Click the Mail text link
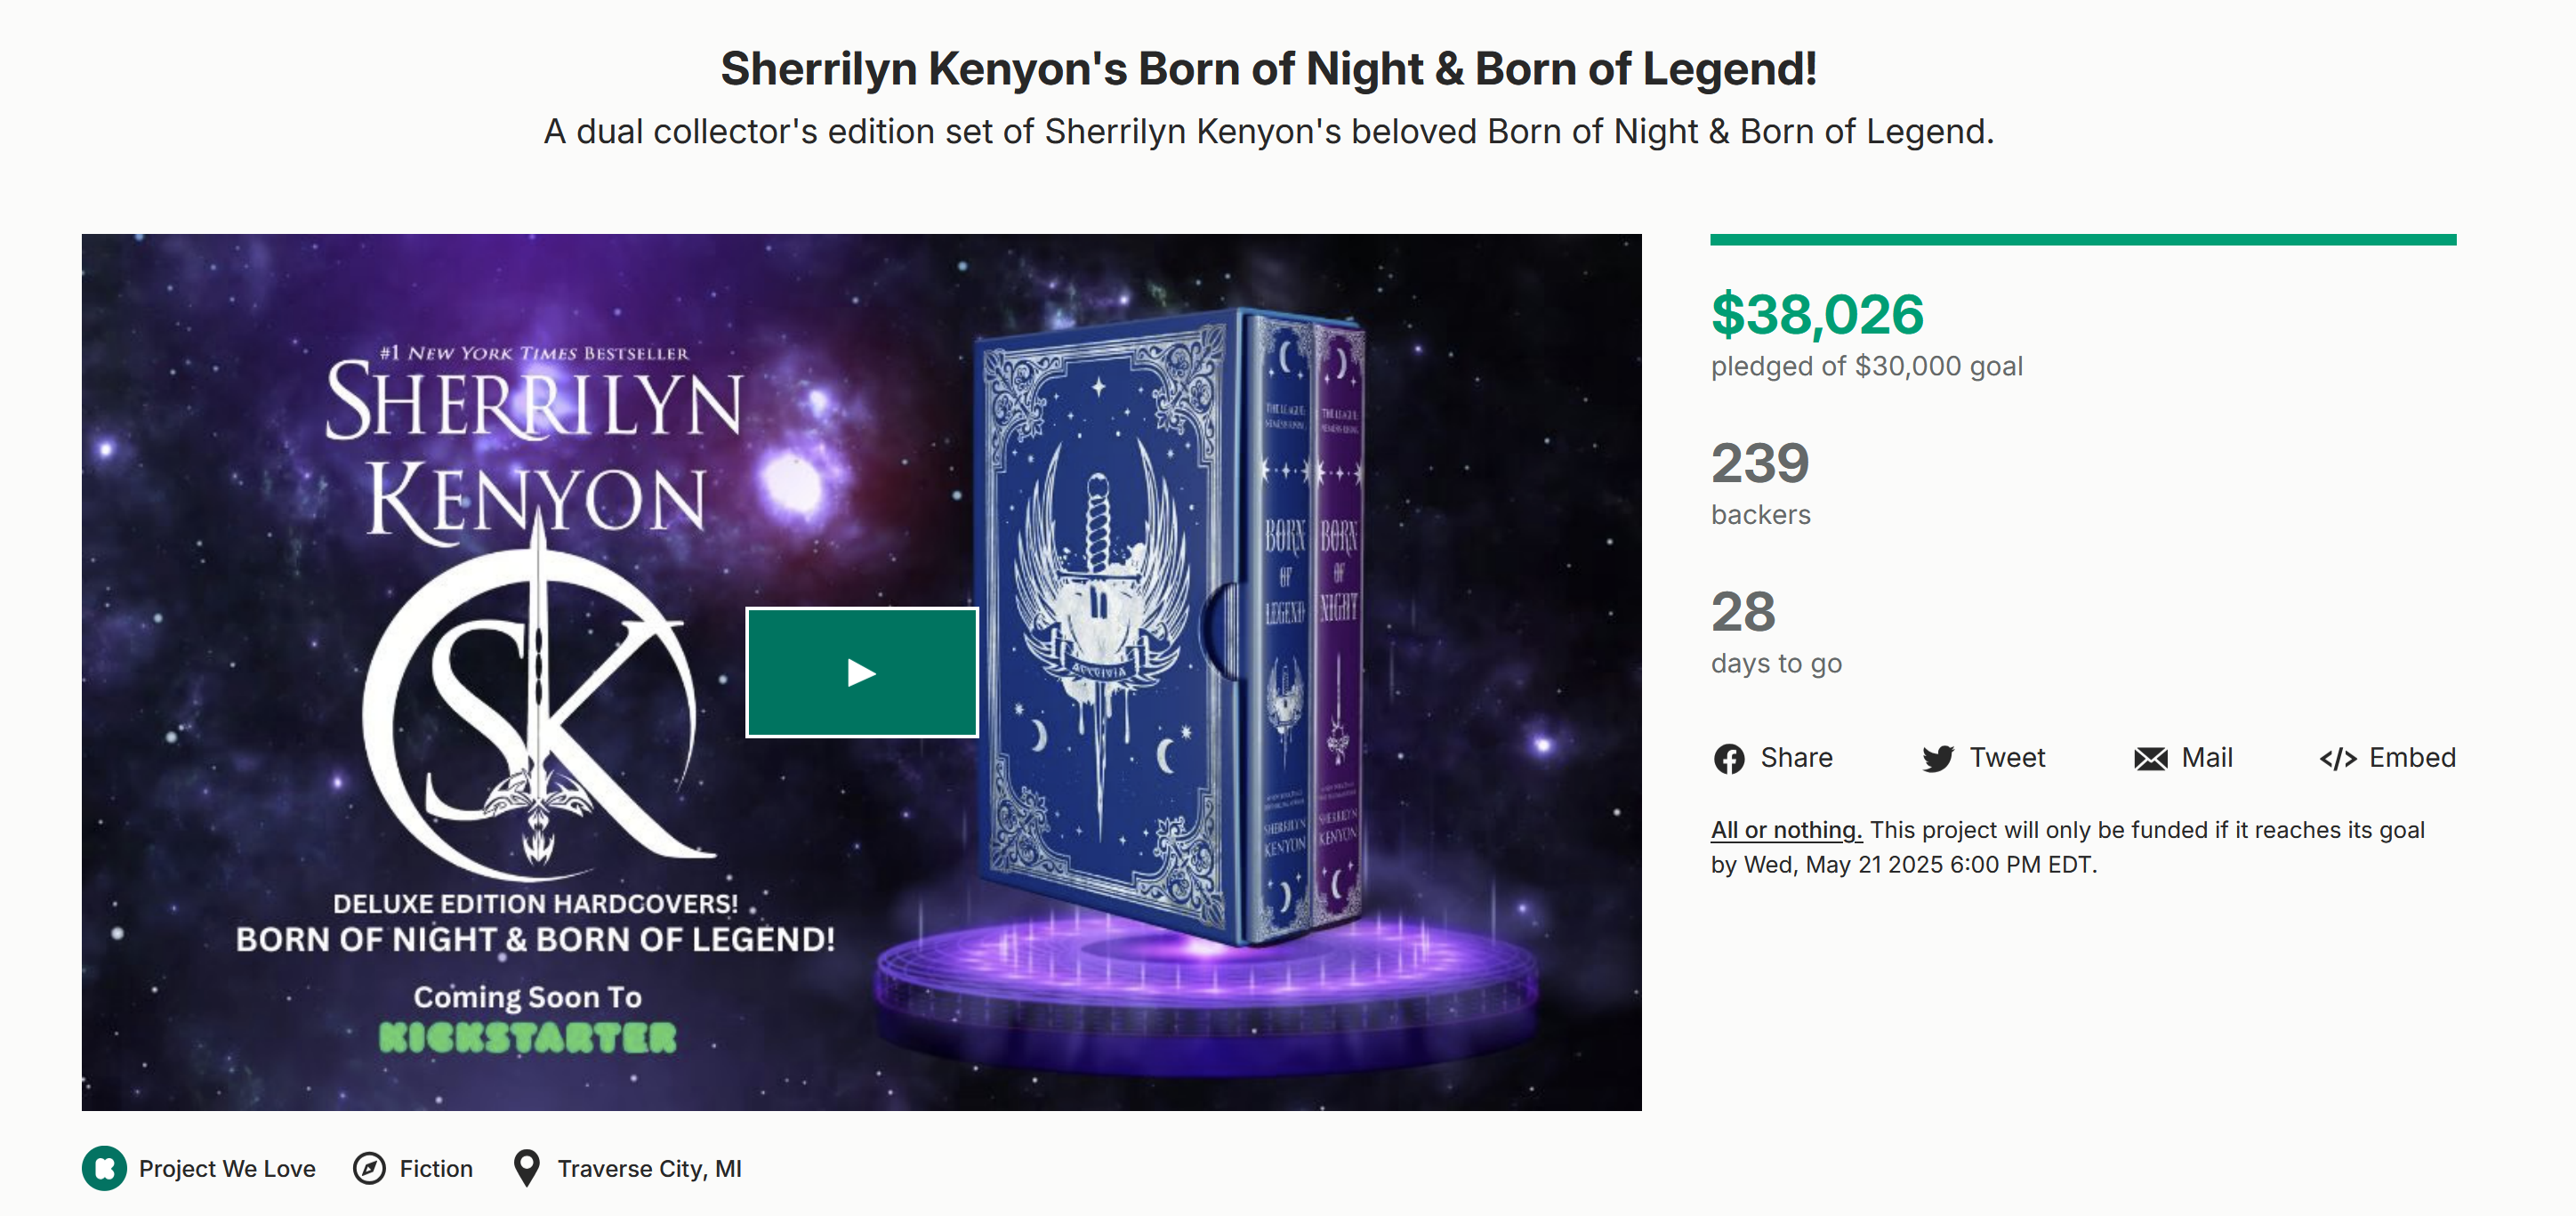The height and width of the screenshot is (1216, 2576). click(2207, 758)
